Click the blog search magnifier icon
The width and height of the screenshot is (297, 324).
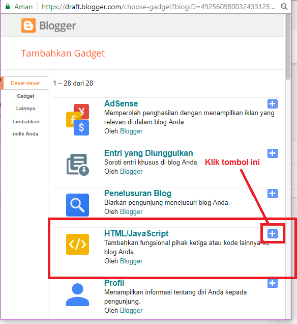(77, 205)
